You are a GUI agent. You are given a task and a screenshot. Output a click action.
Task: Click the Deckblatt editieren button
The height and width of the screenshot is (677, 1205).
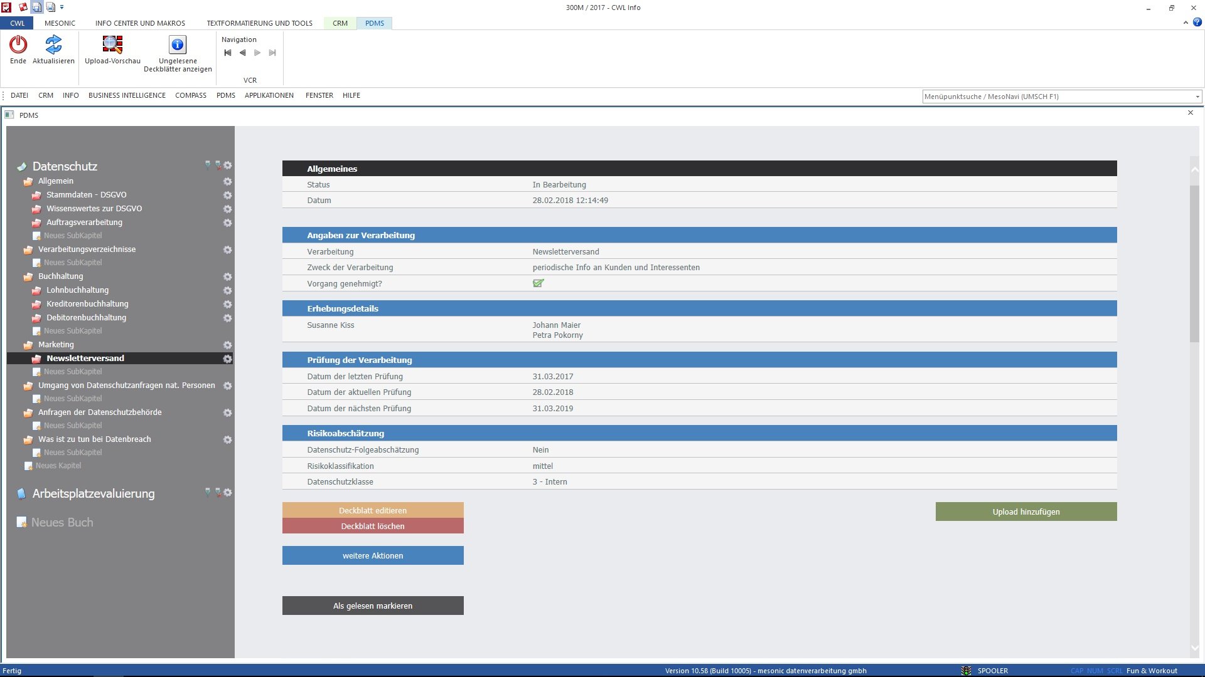pos(373,510)
